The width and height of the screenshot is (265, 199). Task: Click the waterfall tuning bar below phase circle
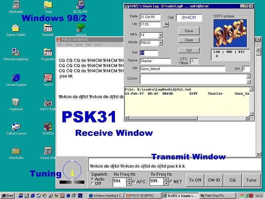tap(72, 182)
